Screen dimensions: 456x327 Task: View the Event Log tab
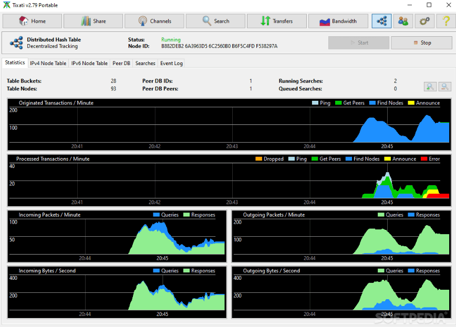(x=171, y=64)
